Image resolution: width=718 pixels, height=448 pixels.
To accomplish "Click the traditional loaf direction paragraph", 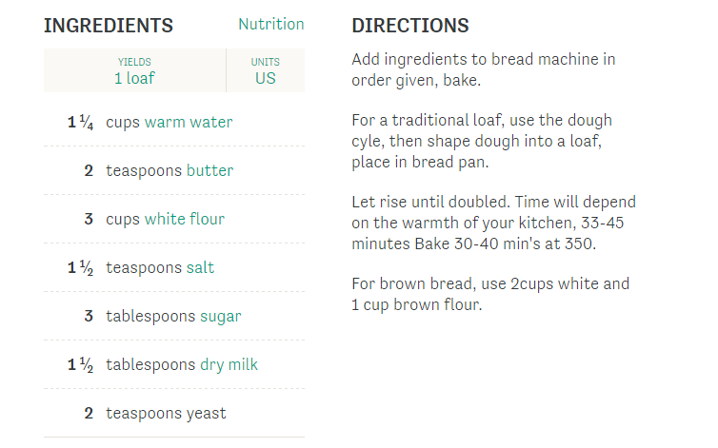I will click(x=482, y=141).
